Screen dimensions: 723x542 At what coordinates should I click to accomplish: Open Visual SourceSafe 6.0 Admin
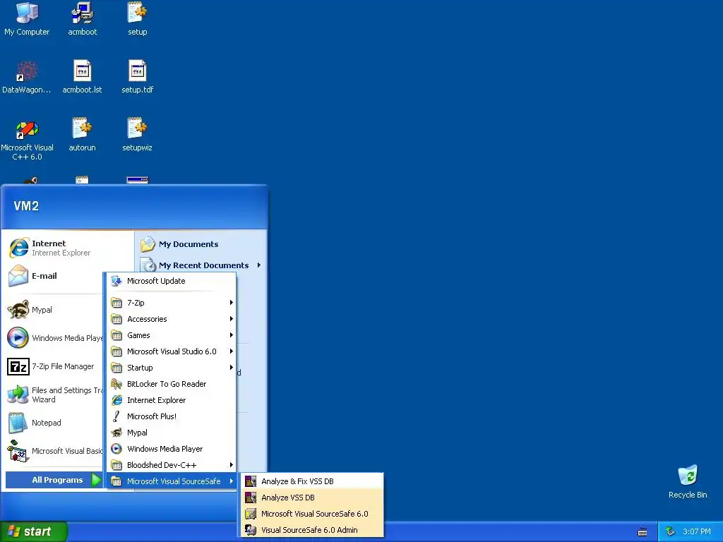coord(313,530)
